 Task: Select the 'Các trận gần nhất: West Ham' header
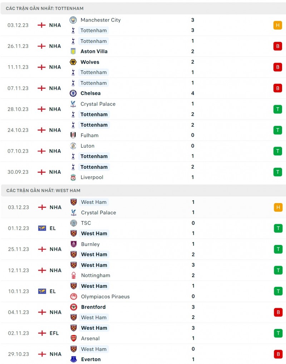click(43, 191)
